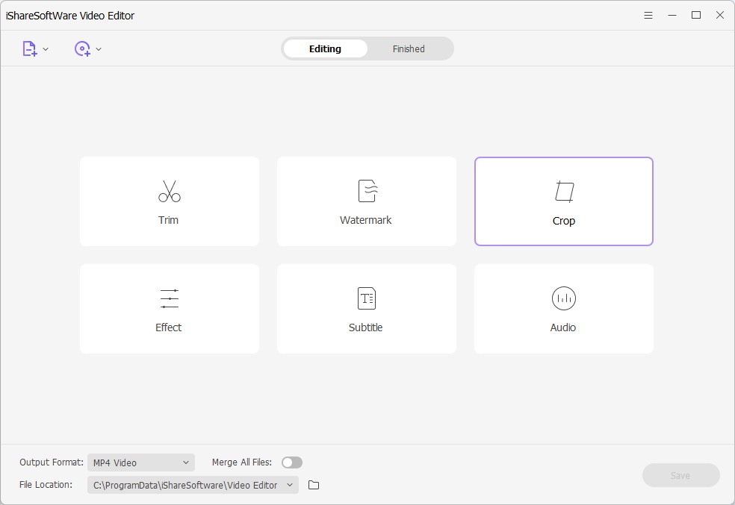Open the Effect sliders tool
Viewport: 735px width, 505px height.
coord(169,298)
